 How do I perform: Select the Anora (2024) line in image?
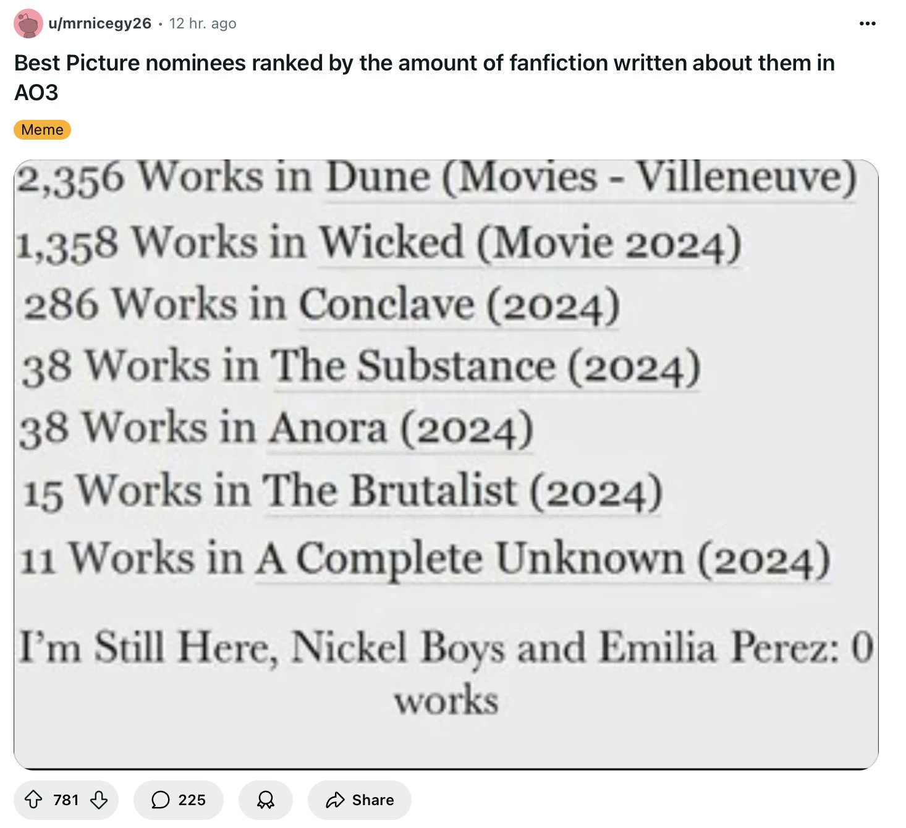tap(277, 429)
